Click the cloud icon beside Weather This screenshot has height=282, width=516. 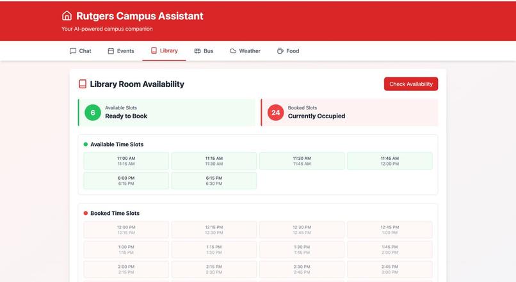coord(233,51)
